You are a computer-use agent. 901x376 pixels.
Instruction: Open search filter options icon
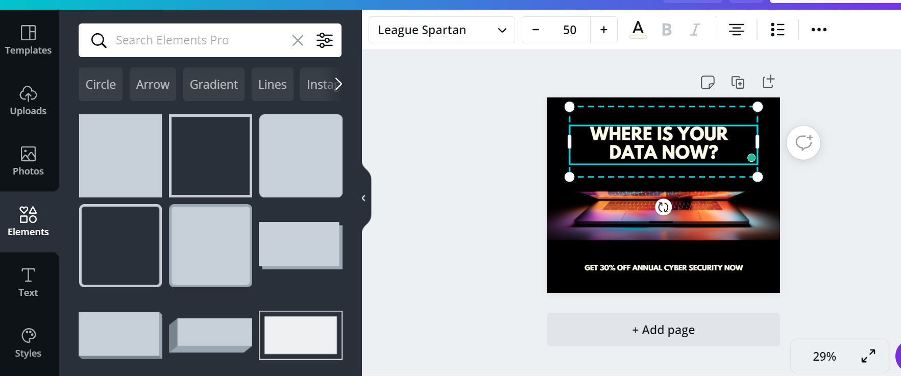pos(325,40)
